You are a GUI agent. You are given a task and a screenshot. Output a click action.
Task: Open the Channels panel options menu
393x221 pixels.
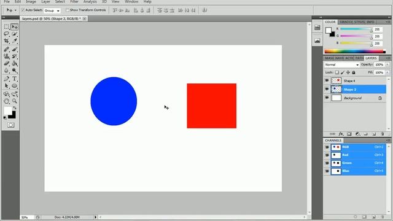tap(387, 141)
